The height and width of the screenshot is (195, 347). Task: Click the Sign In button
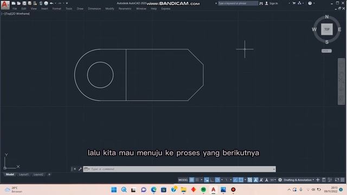pyautogui.click(x=272, y=3)
